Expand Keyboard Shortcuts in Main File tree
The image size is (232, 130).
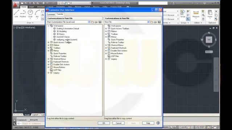[48, 62]
